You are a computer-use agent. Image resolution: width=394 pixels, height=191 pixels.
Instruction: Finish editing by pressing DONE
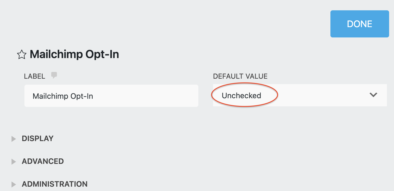point(359,24)
